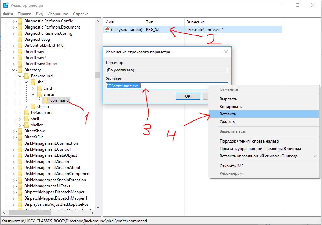Screen dimensions: 322x225
Task: Expand the shellex node under Background
Action: pyautogui.click(x=26, y=107)
